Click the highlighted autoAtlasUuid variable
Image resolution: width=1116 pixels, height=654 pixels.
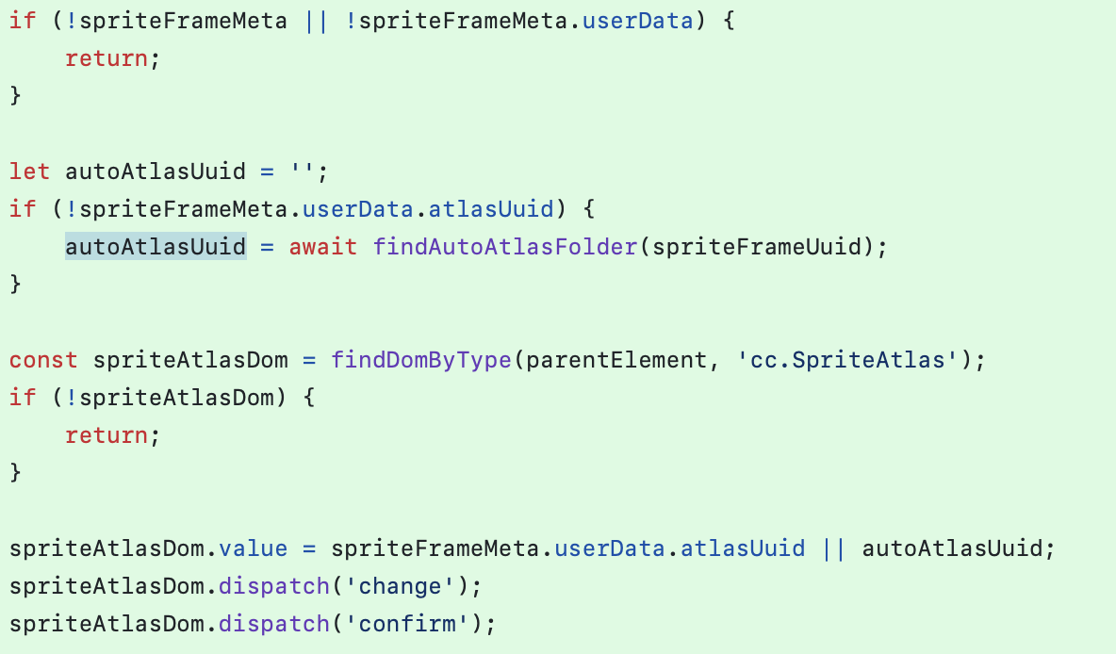pyautogui.click(x=156, y=247)
